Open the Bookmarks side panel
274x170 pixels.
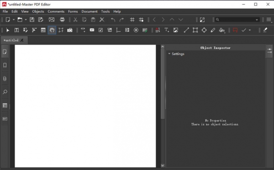[x=5, y=65]
